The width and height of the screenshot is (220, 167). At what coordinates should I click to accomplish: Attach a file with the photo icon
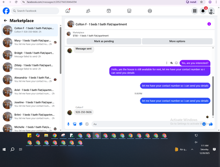point(75,124)
